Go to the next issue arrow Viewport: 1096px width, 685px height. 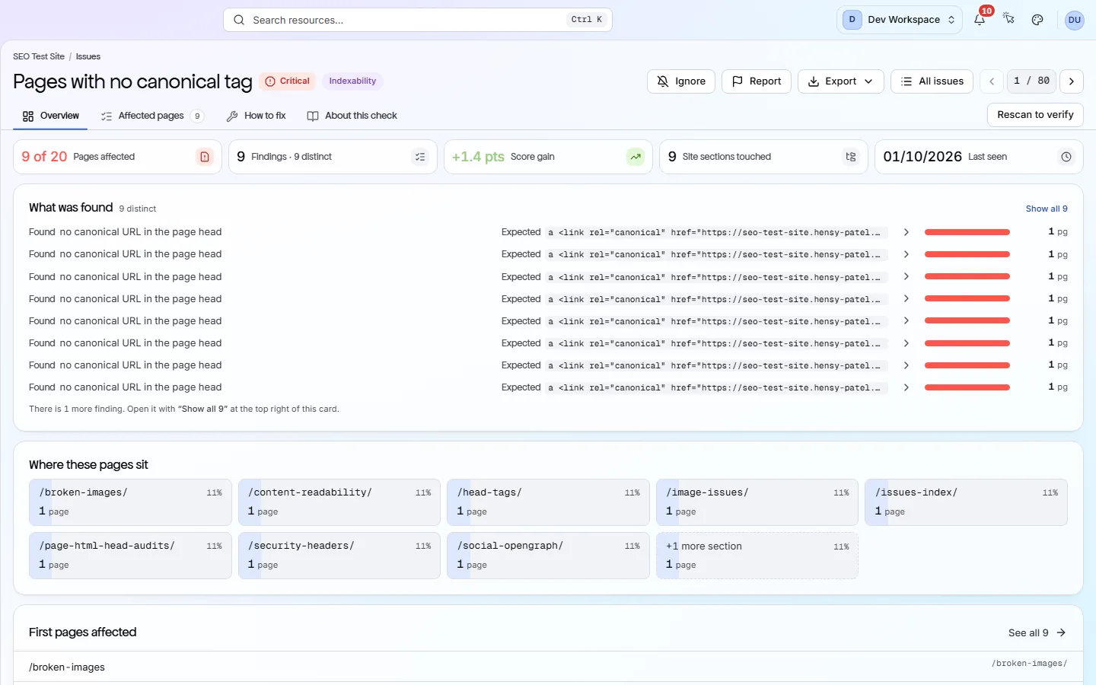pyautogui.click(x=1072, y=81)
